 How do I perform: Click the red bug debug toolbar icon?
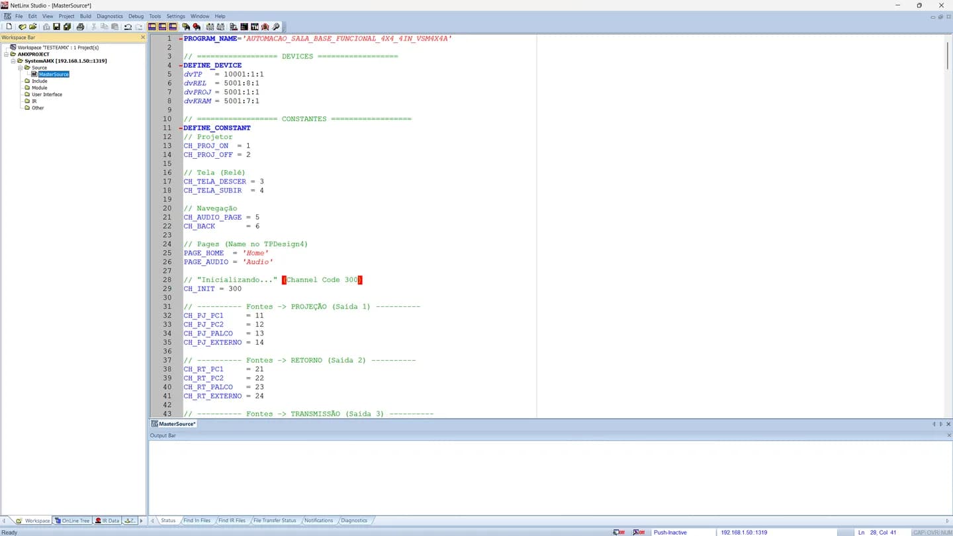[x=265, y=26]
